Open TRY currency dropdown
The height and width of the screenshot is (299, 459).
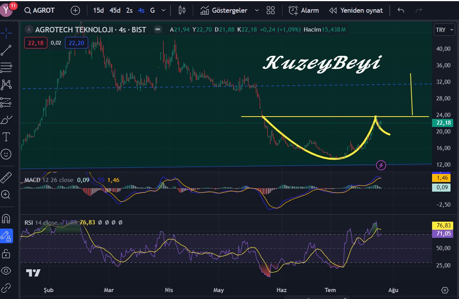click(x=444, y=30)
